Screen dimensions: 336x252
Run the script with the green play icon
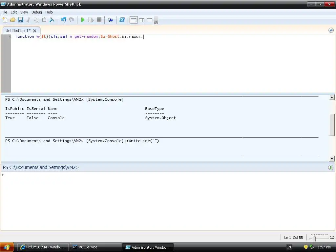[83, 20]
